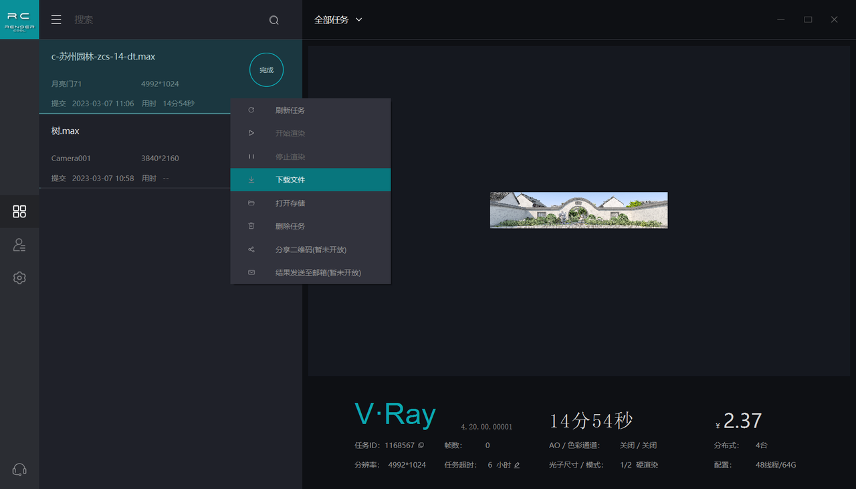
Task: Click submit time 2023-03-07 10:58
Action: click(x=103, y=179)
